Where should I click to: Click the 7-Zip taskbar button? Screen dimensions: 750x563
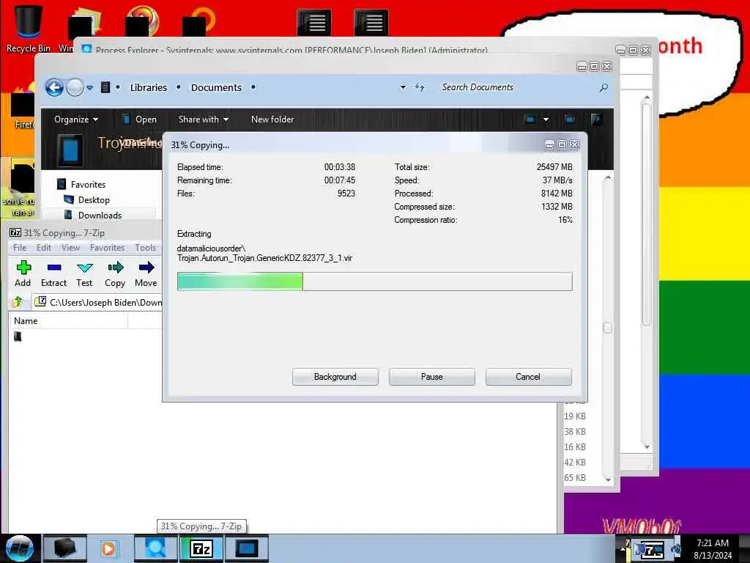(x=201, y=548)
